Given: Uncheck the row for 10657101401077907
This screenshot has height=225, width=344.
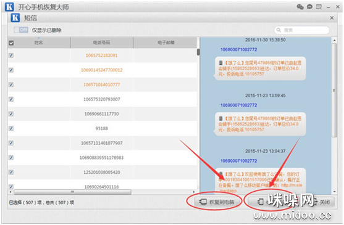Looking at the screenshot, I should [x=11, y=143].
